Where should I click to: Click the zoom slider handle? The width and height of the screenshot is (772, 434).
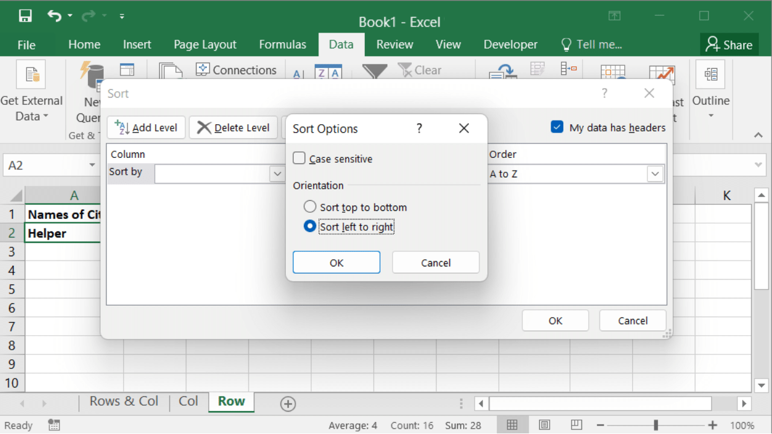656,425
